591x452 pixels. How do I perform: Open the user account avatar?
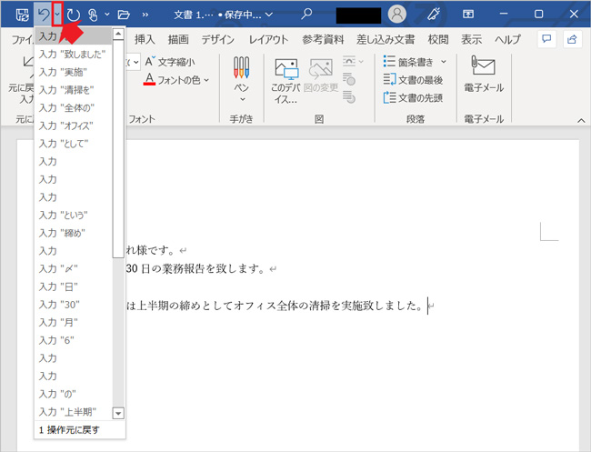click(397, 15)
